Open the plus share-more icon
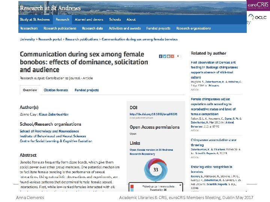 [172, 56]
